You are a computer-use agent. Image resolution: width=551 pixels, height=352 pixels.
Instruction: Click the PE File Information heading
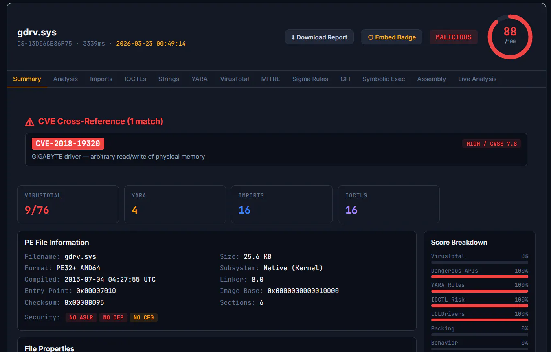(57, 243)
